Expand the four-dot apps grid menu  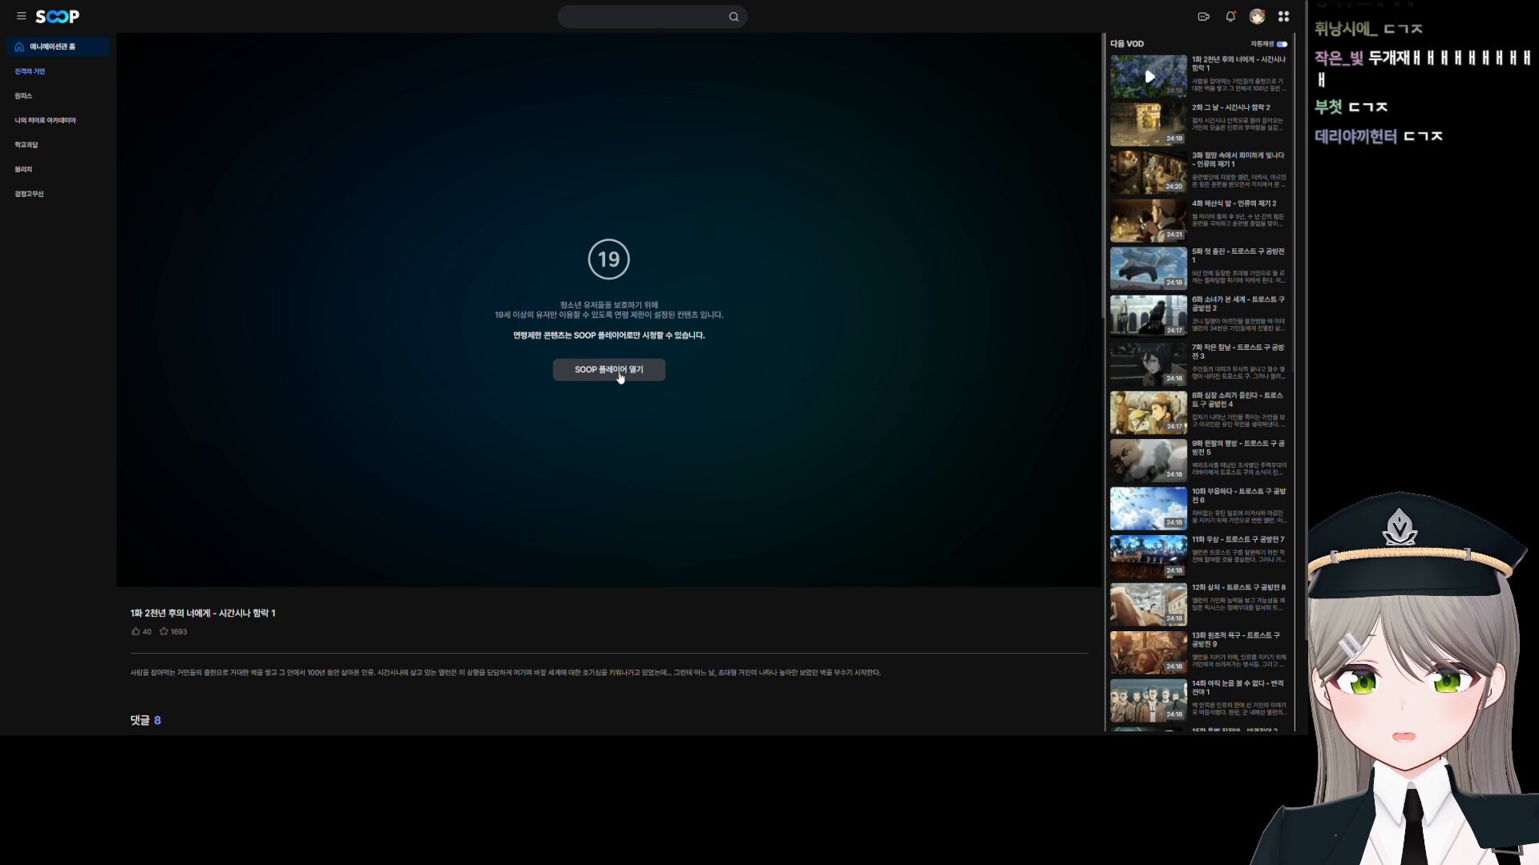pyautogui.click(x=1283, y=16)
